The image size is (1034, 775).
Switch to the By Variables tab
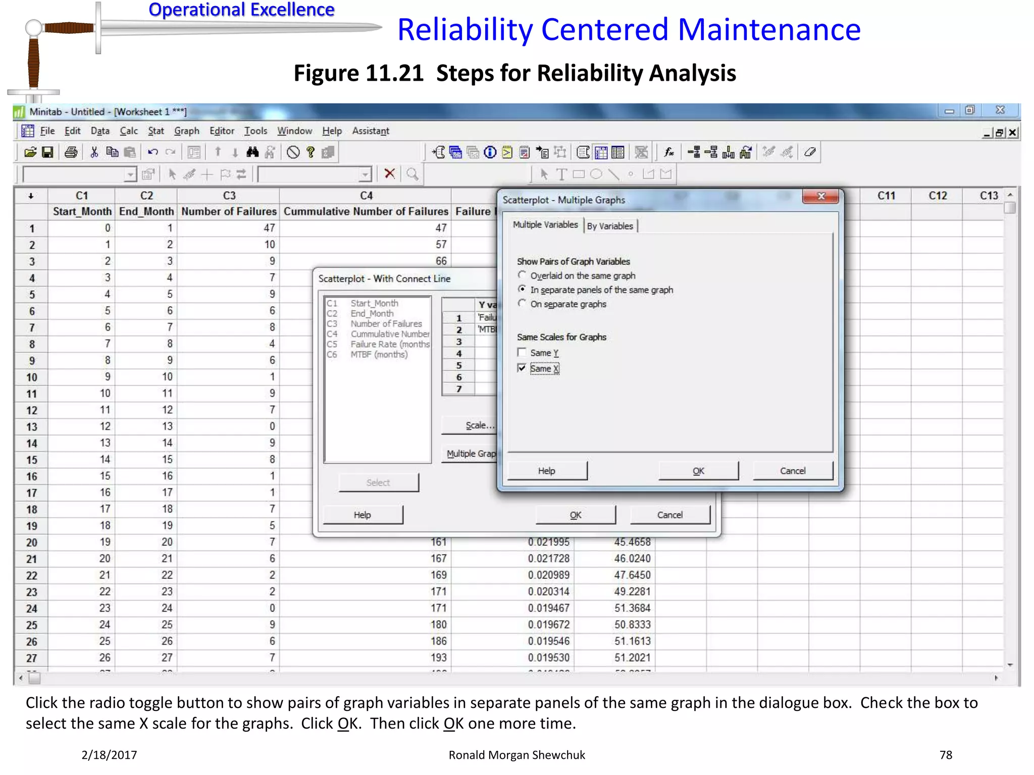(x=610, y=226)
